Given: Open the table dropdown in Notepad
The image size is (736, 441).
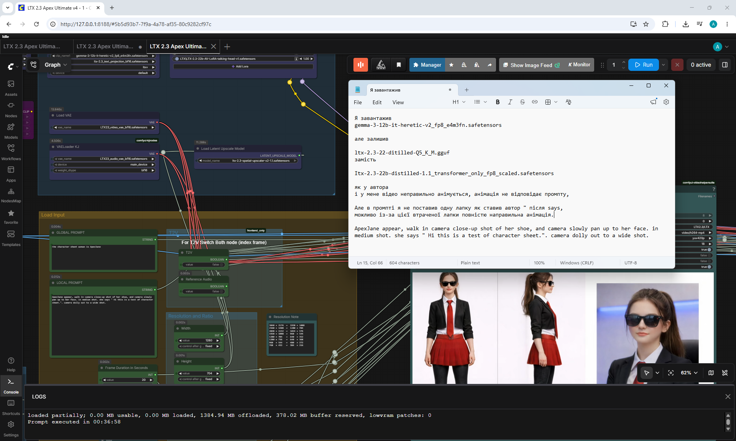Looking at the screenshot, I should [x=551, y=102].
